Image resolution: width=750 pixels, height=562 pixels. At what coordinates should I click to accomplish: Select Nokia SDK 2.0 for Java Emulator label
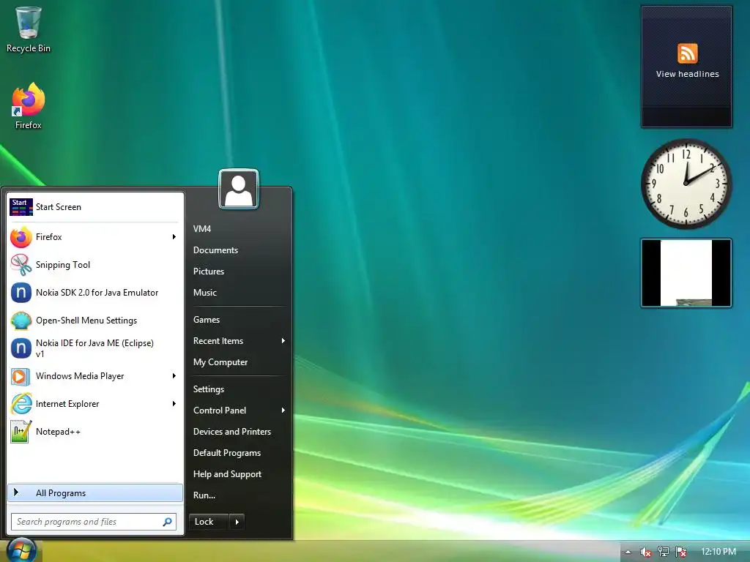(97, 293)
